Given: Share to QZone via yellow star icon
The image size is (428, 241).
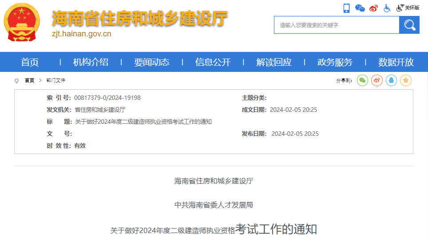Looking at the screenshot, I should pos(406,80).
